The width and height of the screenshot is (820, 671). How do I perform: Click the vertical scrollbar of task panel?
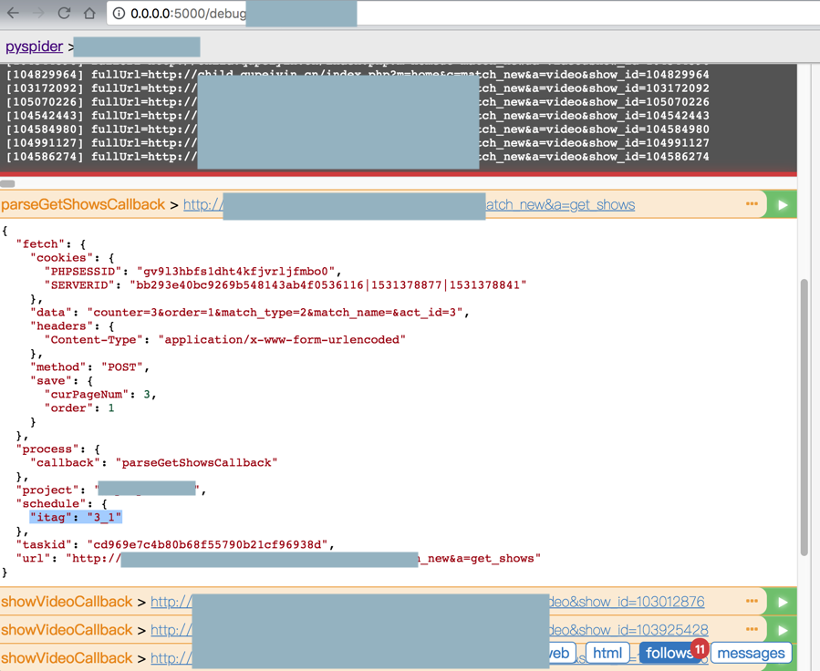coord(804,418)
